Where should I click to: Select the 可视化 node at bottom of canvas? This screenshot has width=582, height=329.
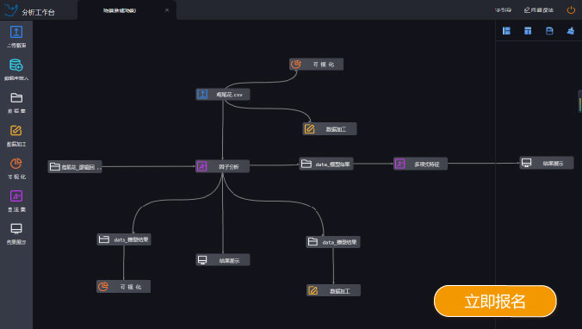[x=124, y=287]
